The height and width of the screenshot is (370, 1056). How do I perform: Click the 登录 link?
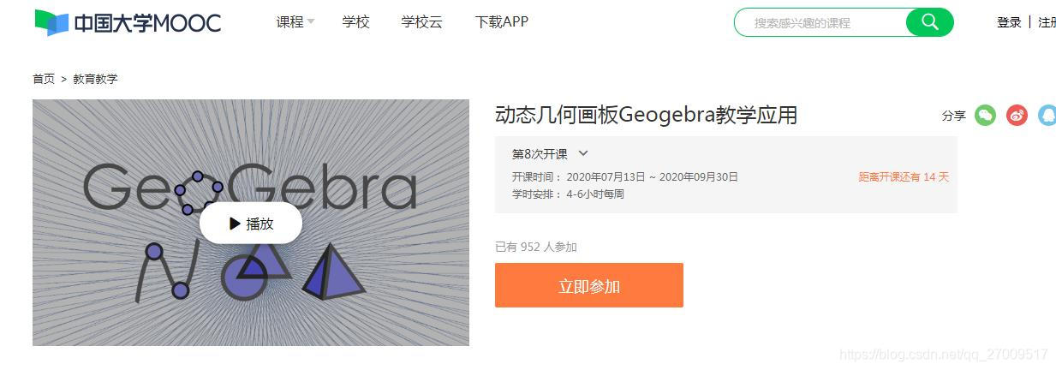coord(1009,22)
